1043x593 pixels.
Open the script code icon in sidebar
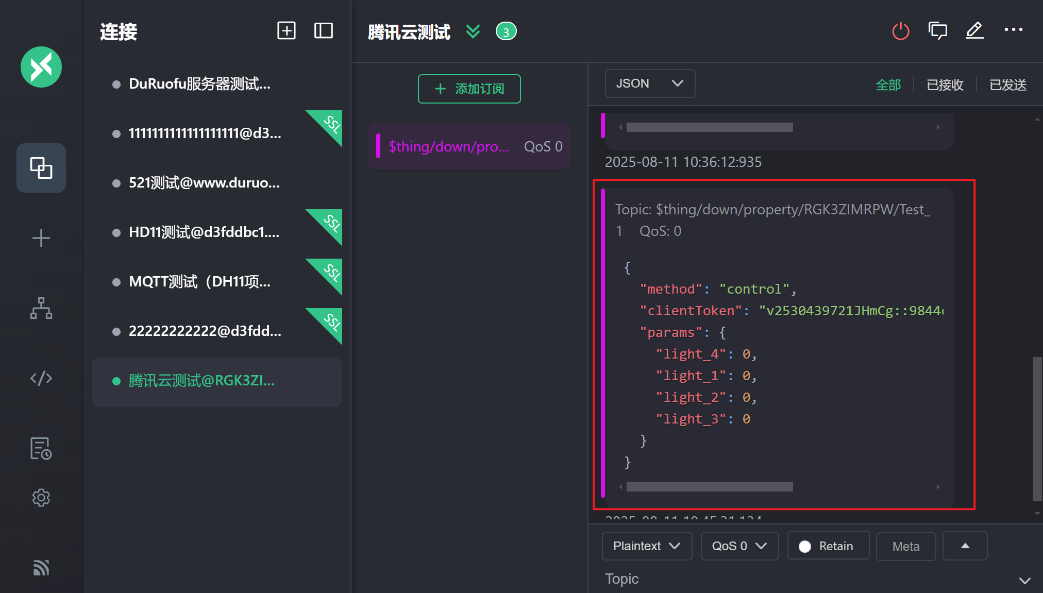click(x=41, y=378)
